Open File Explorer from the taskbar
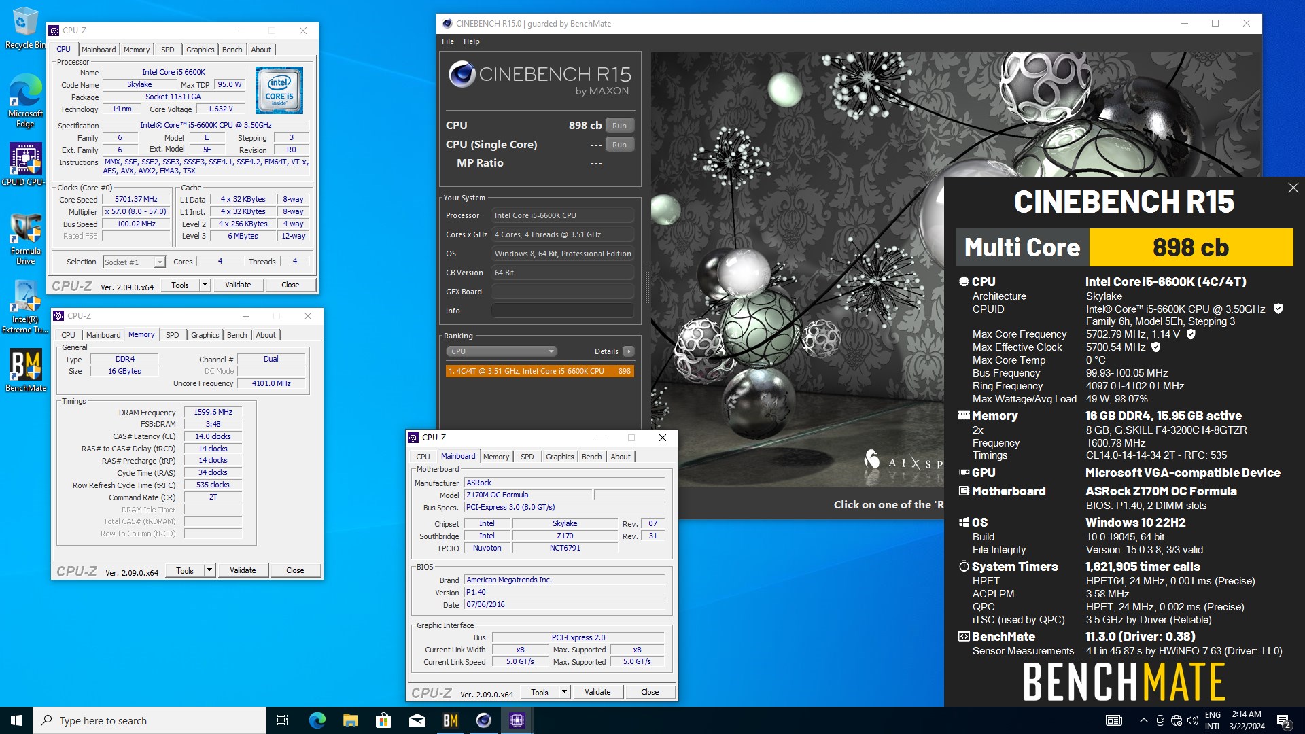The image size is (1305, 734). [x=350, y=720]
